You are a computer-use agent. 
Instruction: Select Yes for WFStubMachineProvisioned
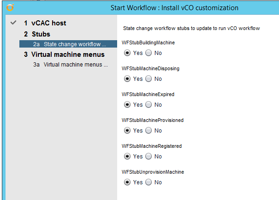127,130
